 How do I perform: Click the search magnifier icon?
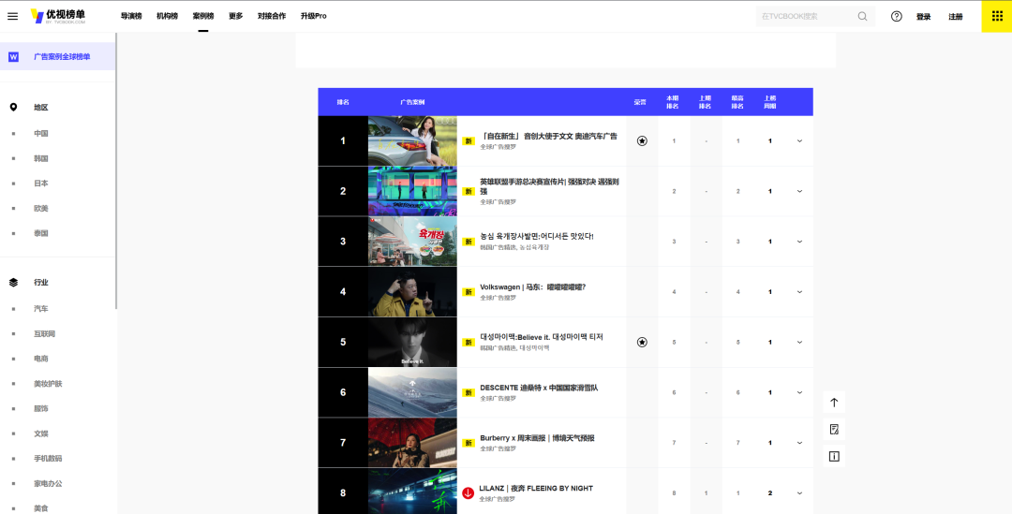(x=862, y=16)
